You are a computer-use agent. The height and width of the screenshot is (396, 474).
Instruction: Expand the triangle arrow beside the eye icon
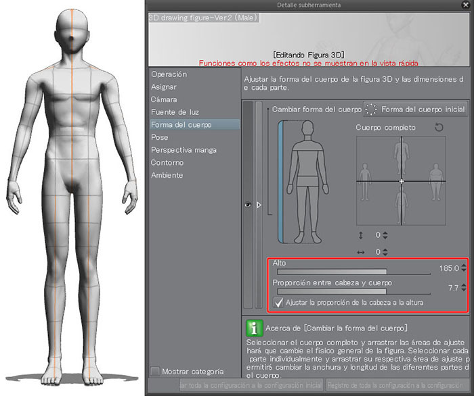(x=259, y=205)
